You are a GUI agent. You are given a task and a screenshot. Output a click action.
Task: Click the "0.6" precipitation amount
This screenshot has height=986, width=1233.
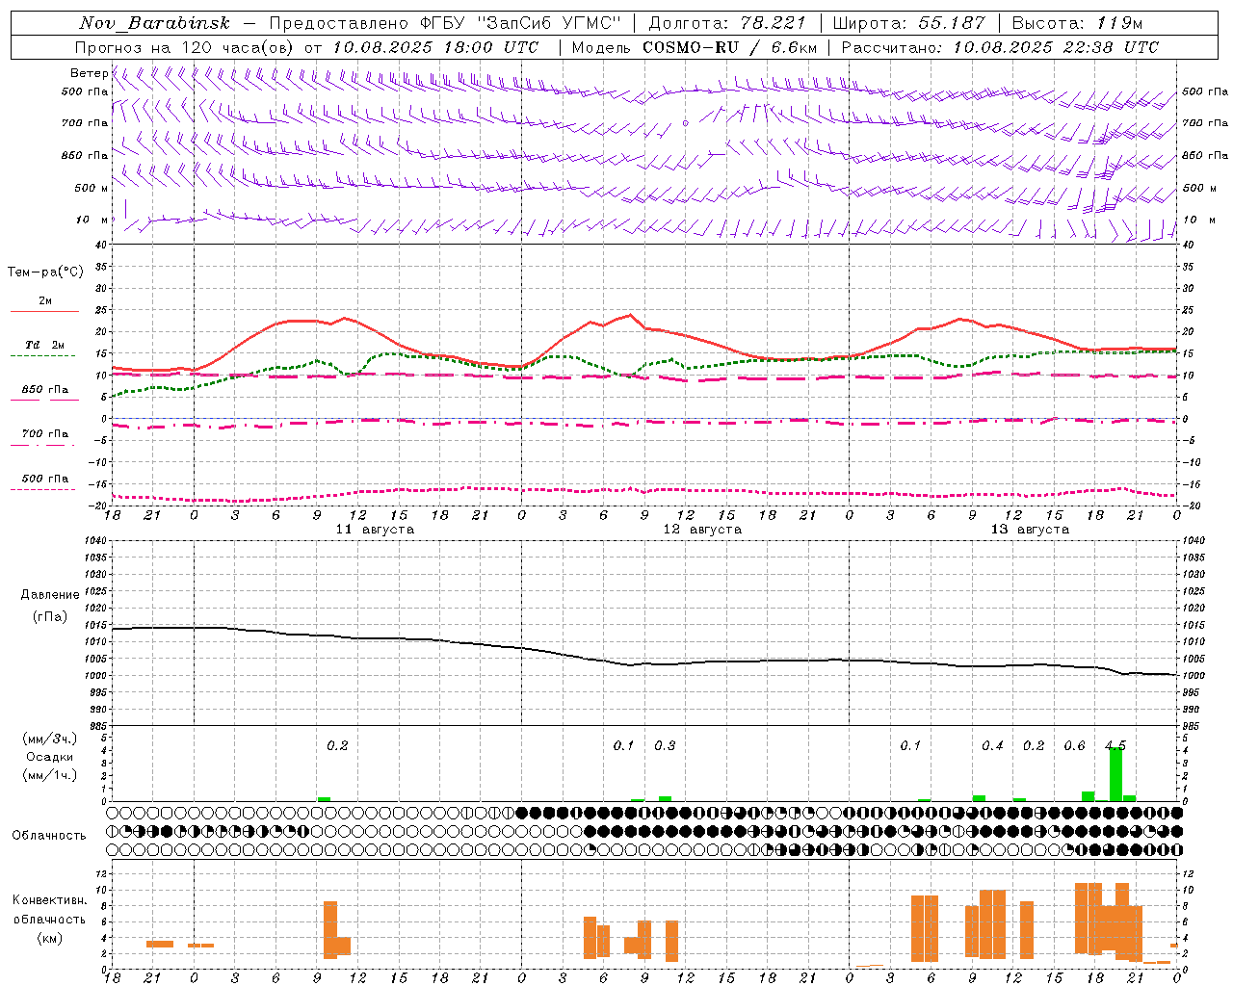click(x=1074, y=746)
